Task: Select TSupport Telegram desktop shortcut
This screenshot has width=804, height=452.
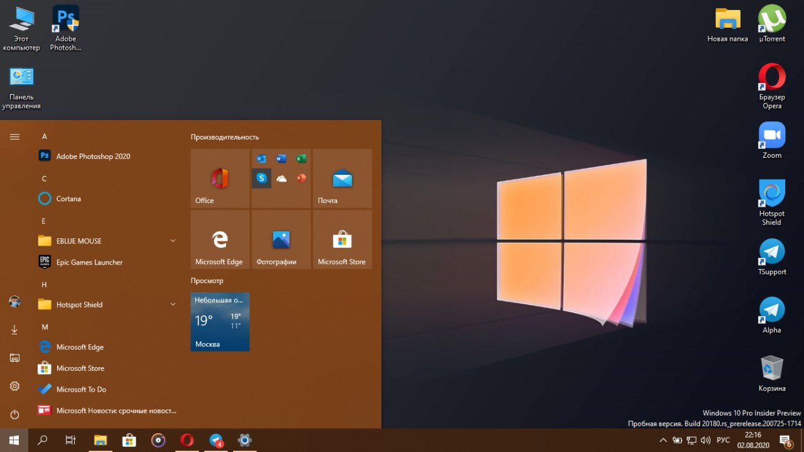Action: 772,258
